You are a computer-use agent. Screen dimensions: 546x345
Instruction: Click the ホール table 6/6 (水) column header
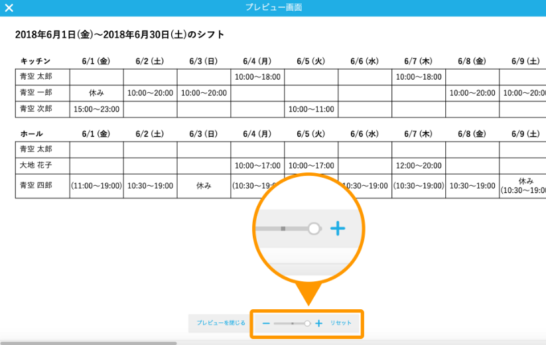[365, 134]
